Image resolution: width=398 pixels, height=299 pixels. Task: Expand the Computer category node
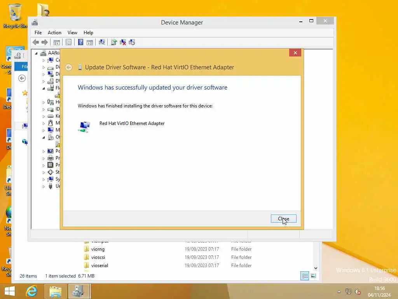(44, 60)
